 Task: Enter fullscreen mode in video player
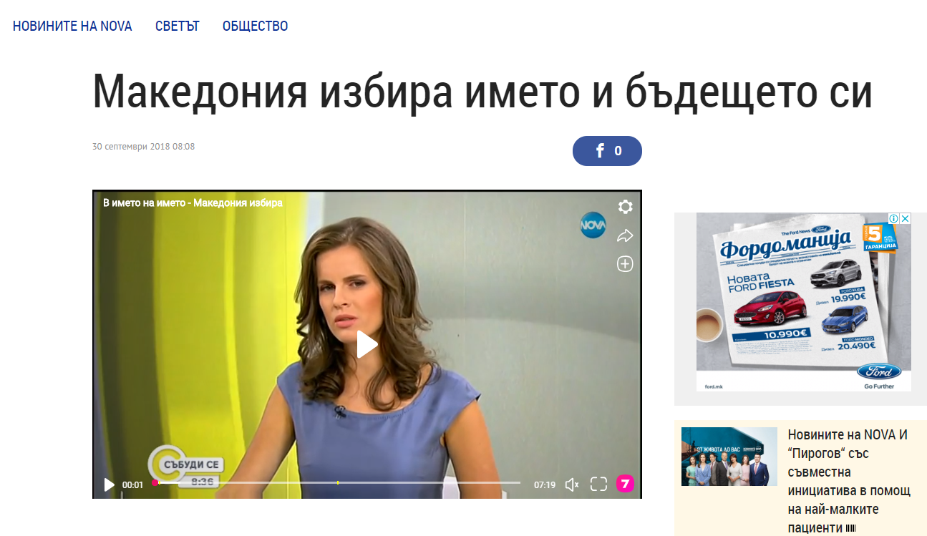[x=598, y=484]
